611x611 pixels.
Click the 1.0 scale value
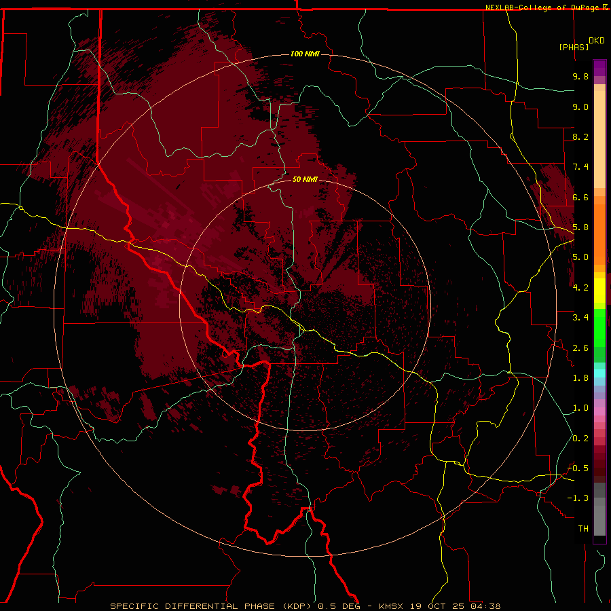pyautogui.click(x=580, y=408)
